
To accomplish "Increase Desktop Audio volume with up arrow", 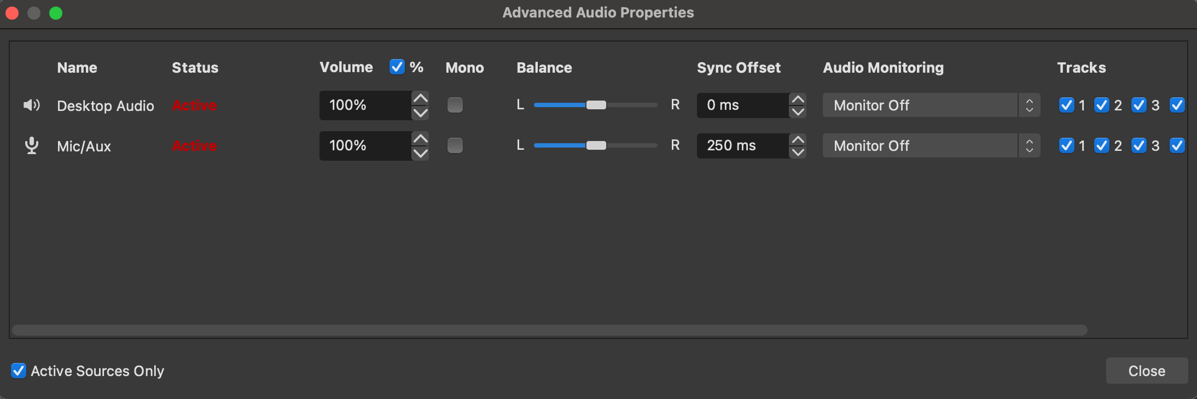I will point(420,98).
